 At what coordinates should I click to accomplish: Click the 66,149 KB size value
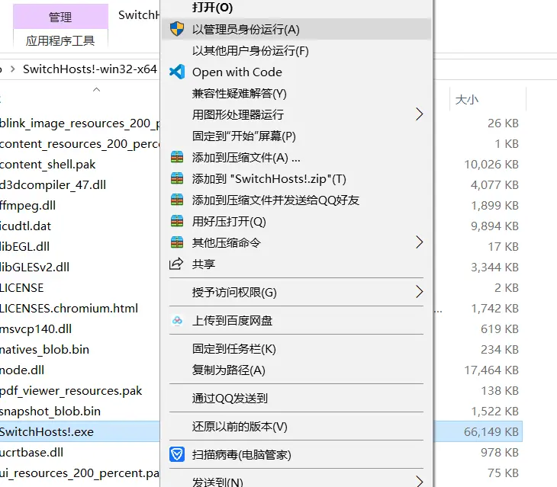pos(491,431)
